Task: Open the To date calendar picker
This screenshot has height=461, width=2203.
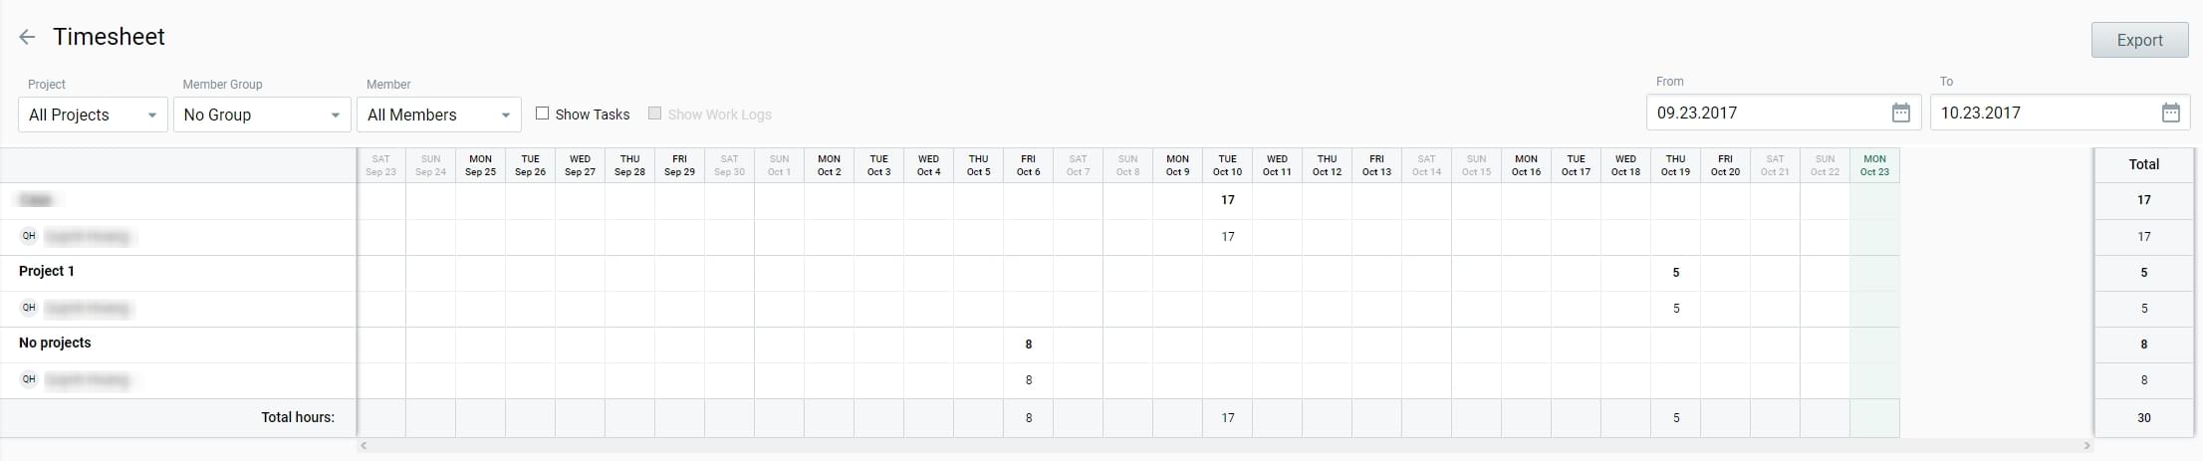Action: click(x=2171, y=114)
